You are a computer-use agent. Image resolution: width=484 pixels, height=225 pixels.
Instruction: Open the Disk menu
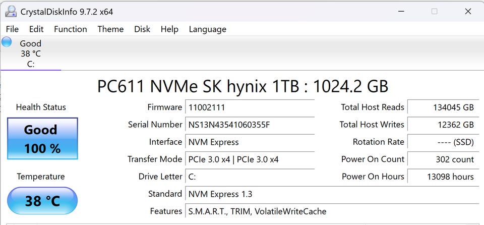click(x=142, y=29)
